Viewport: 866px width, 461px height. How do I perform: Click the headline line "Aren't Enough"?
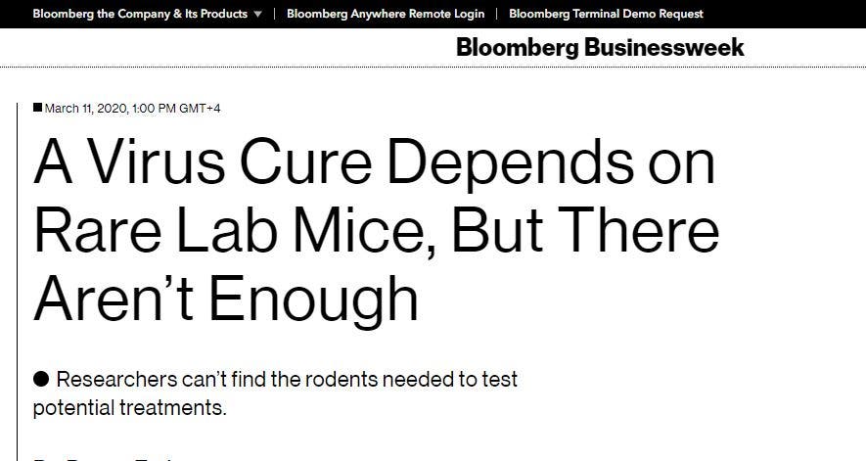coord(226,299)
